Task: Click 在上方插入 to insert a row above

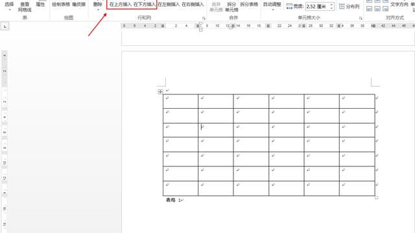Action: (121, 5)
